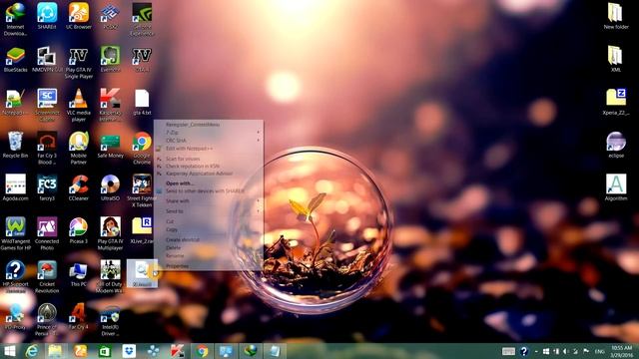Image resolution: width=639 pixels, height=359 pixels.
Task: Open File Explorer from taskbar
Action: click(55, 351)
